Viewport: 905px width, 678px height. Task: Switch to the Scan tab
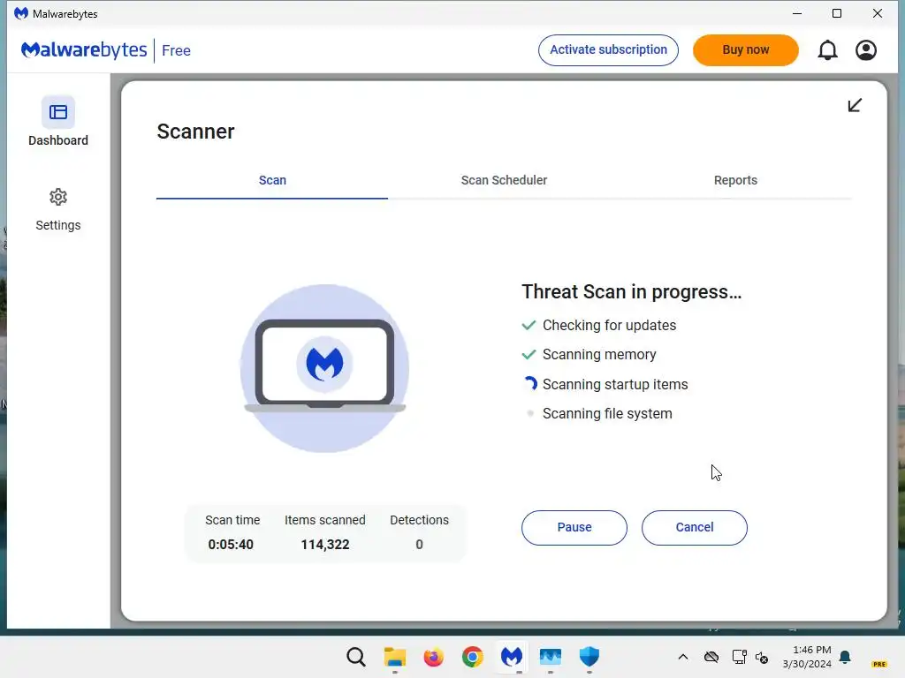pyautogui.click(x=272, y=180)
